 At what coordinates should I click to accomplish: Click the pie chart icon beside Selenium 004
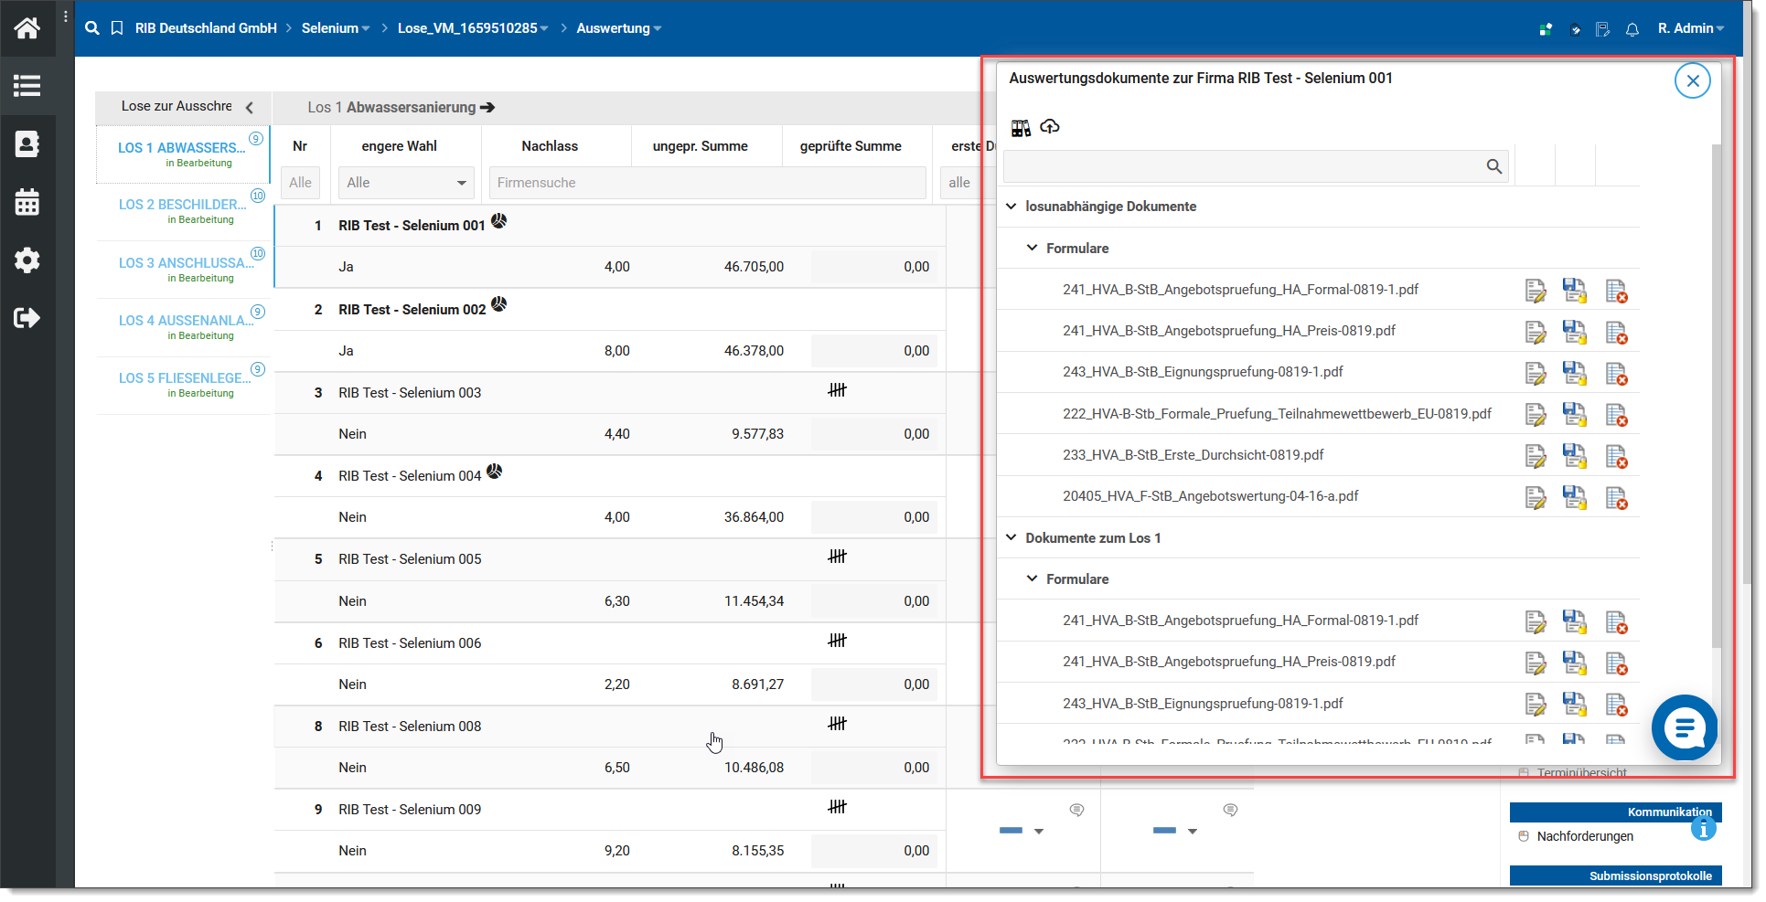pos(494,471)
